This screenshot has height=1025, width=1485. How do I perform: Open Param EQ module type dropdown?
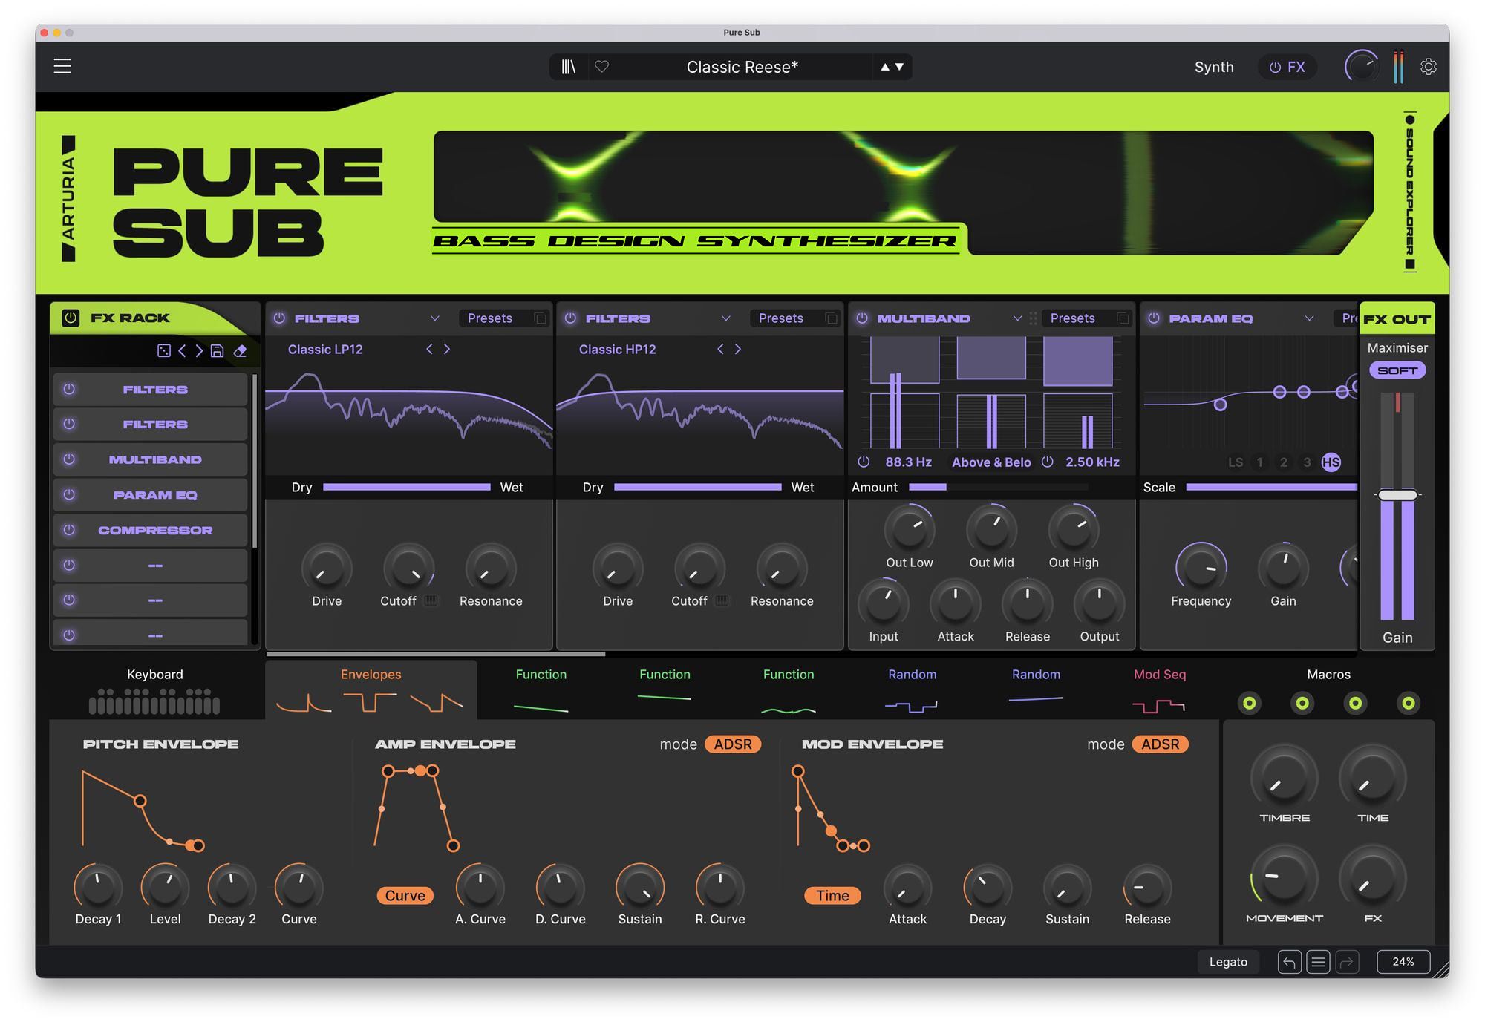point(1309,318)
